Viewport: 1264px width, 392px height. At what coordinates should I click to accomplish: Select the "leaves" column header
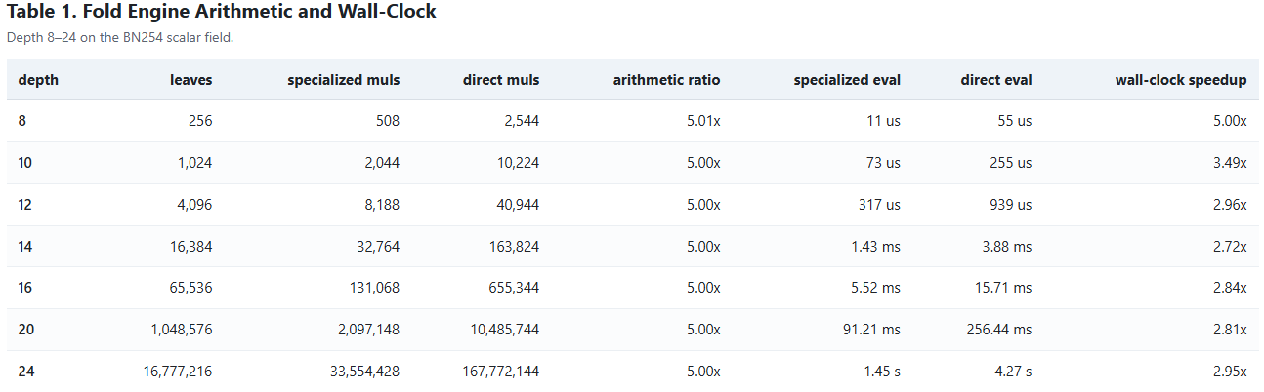(x=190, y=80)
